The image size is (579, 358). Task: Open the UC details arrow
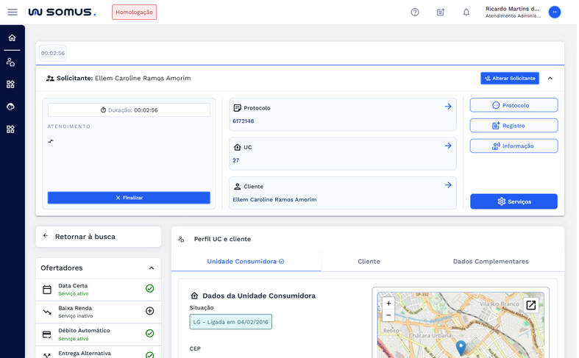tap(448, 146)
